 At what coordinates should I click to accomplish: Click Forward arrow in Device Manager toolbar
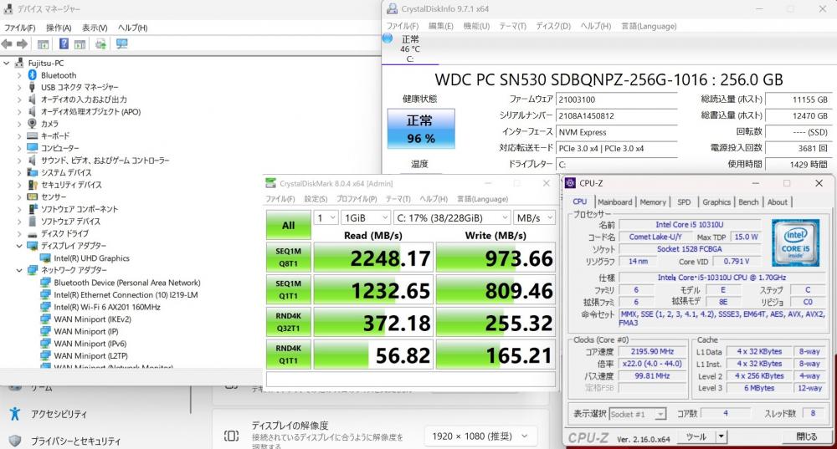click(x=22, y=44)
